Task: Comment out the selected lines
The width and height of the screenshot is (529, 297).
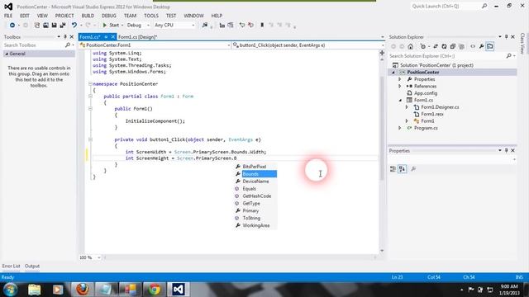Action: click(x=242, y=26)
